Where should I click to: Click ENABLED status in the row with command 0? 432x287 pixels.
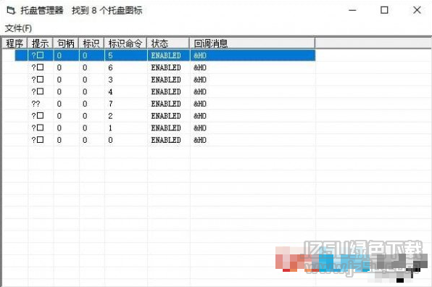coord(166,140)
